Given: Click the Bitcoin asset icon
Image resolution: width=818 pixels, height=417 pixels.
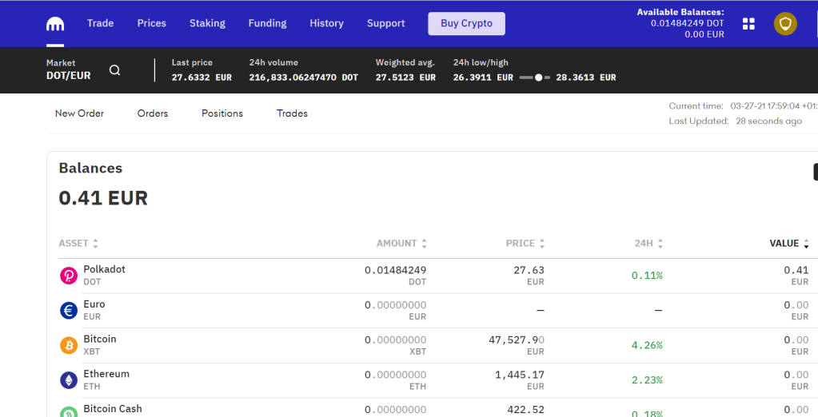Looking at the screenshot, I should tap(69, 345).
